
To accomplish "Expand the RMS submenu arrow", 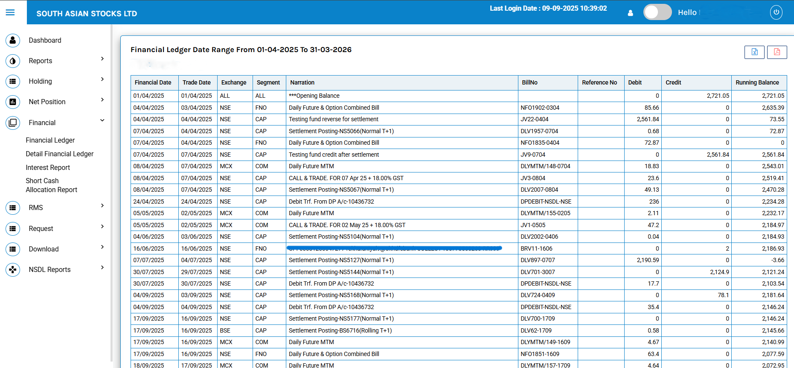I will [102, 206].
